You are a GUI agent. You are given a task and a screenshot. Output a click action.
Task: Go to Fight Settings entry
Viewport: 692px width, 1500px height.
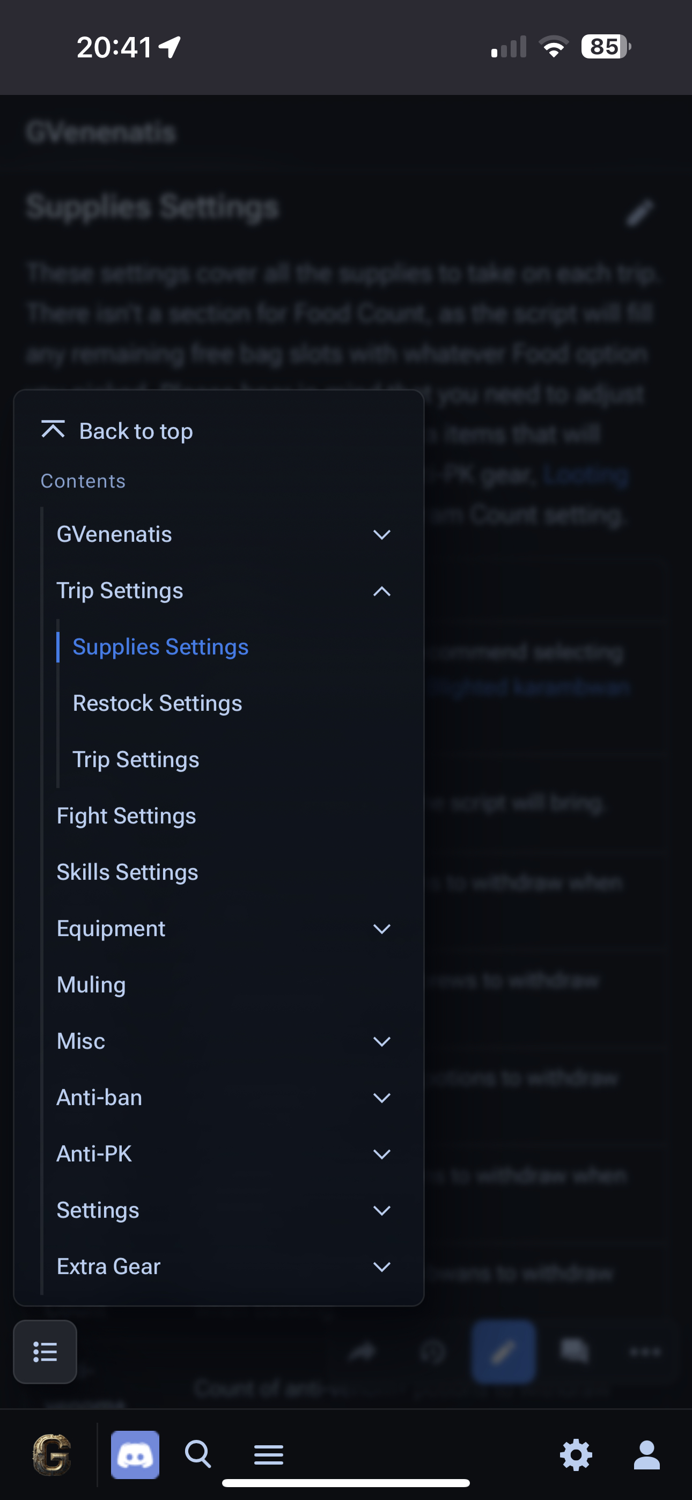127,816
